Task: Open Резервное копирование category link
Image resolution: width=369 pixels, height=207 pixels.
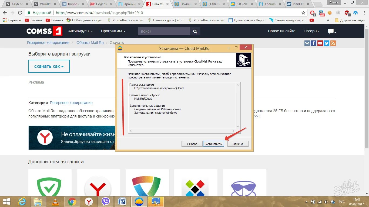Action: coord(71,103)
